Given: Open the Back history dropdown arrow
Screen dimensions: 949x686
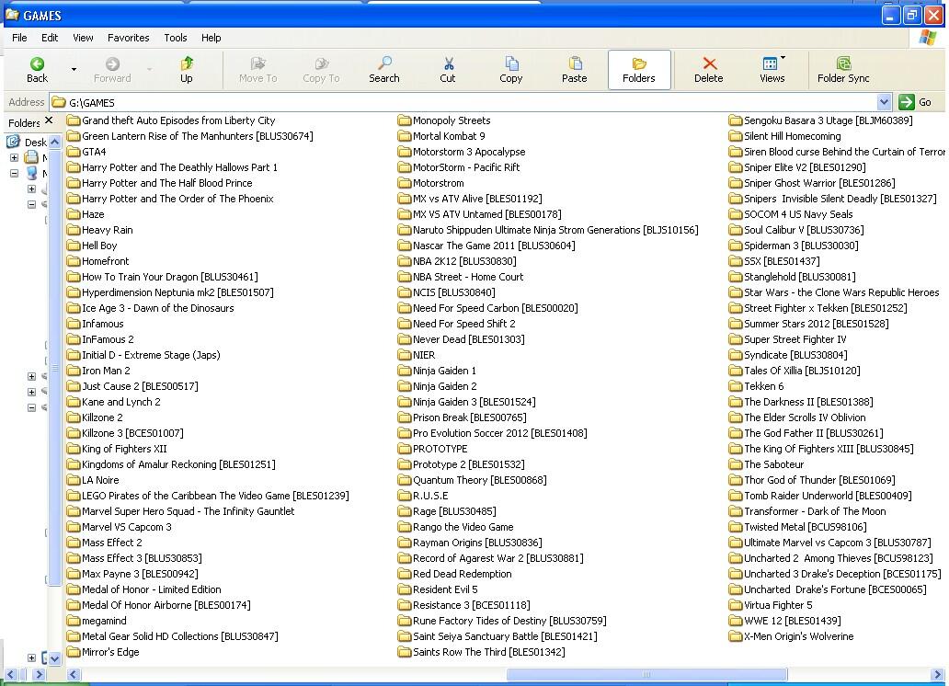Looking at the screenshot, I should coord(74,70).
